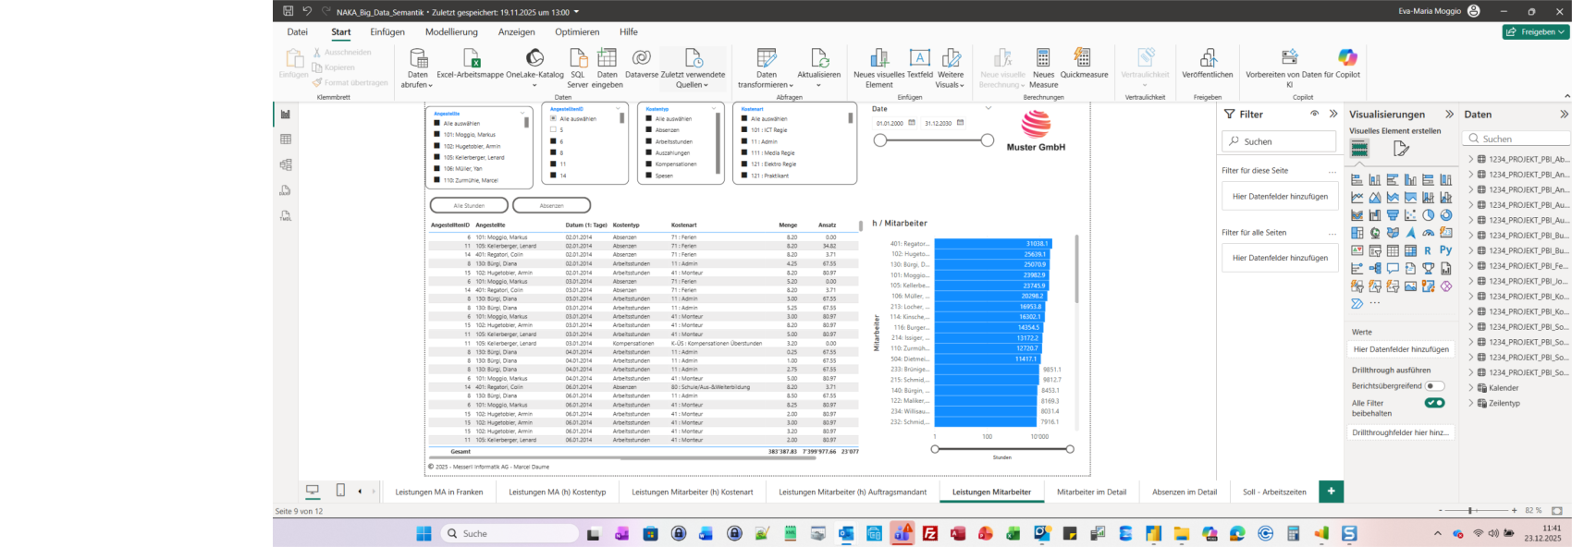1572x547 pixels.
Task: Open Weitere Visuals dropdown
Action: [951, 67]
